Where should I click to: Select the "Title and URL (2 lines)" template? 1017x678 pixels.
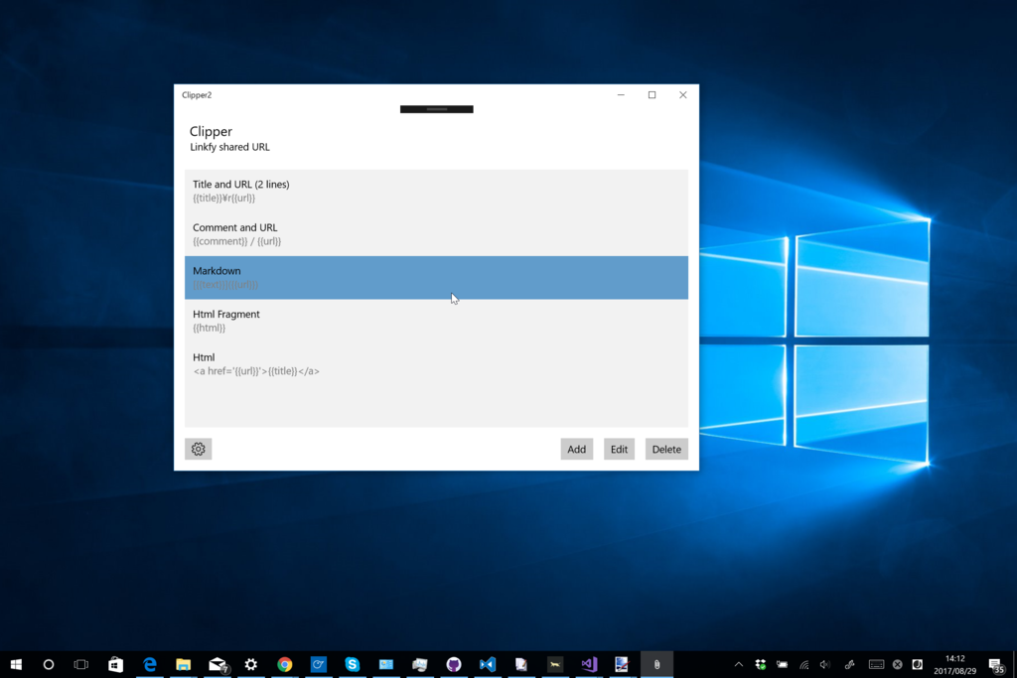437,192
